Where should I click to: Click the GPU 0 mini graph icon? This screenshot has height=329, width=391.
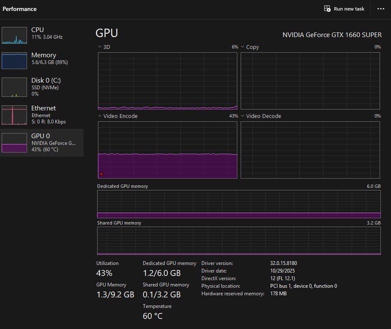tap(14, 143)
